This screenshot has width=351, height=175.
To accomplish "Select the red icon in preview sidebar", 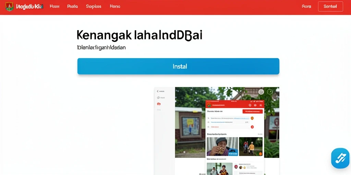I will (x=159, y=104).
